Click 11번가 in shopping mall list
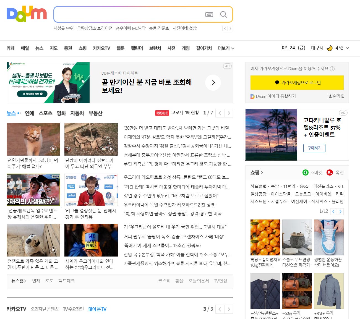This screenshot has width=360, height=319. (x=289, y=186)
